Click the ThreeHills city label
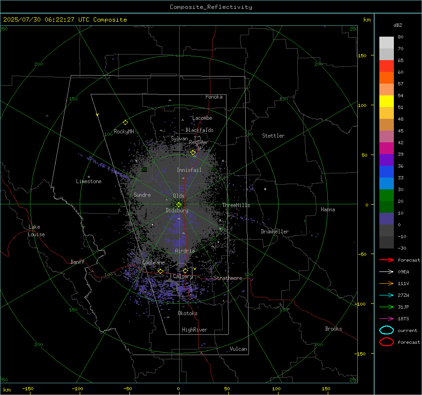This screenshot has width=422, height=395. pyautogui.click(x=236, y=205)
